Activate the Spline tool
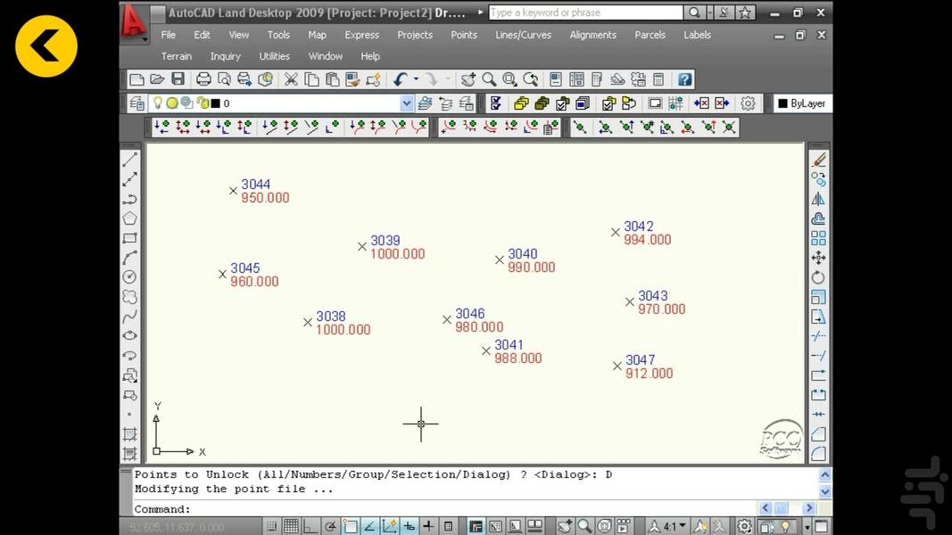The image size is (952, 535). point(129,317)
